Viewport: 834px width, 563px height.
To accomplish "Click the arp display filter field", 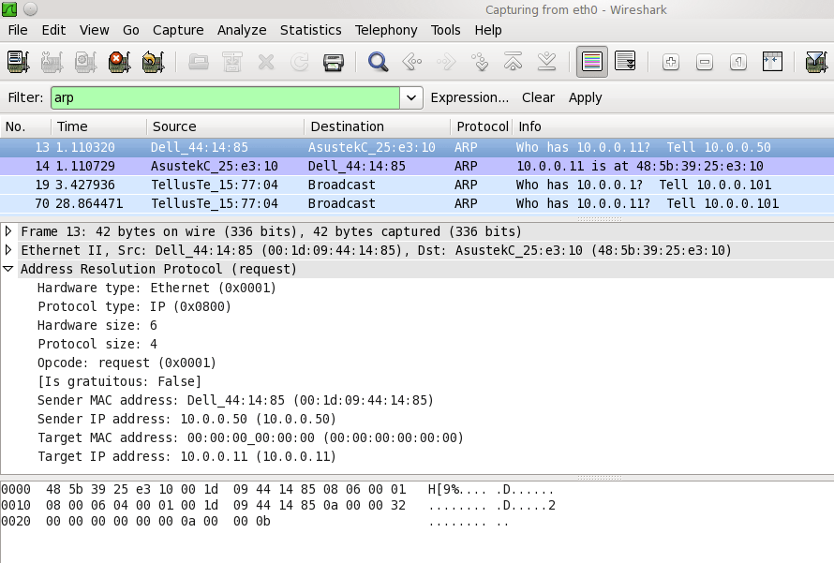I will point(226,97).
